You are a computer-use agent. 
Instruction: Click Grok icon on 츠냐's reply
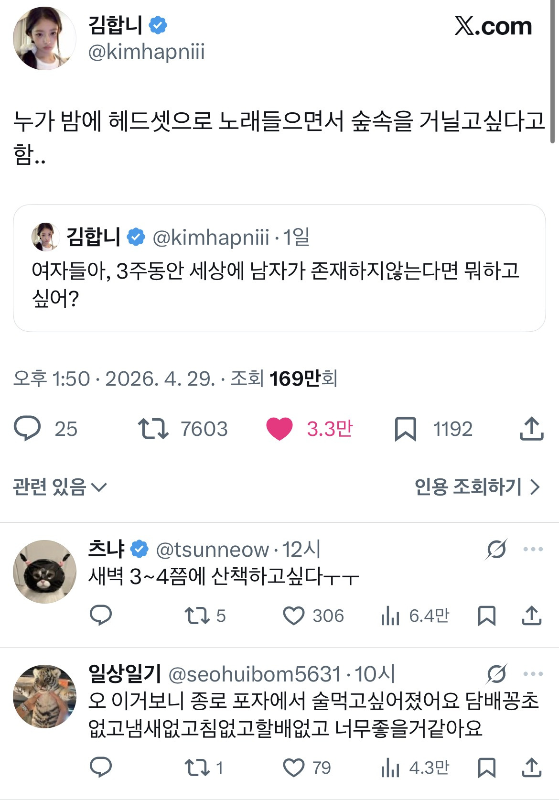[496, 549]
